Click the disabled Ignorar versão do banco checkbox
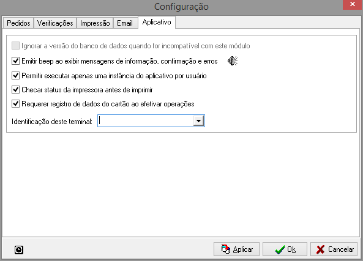 tap(15, 46)
